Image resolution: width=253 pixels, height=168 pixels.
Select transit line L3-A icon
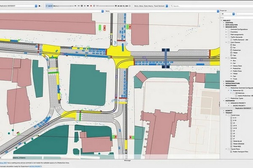click(231, 126)
